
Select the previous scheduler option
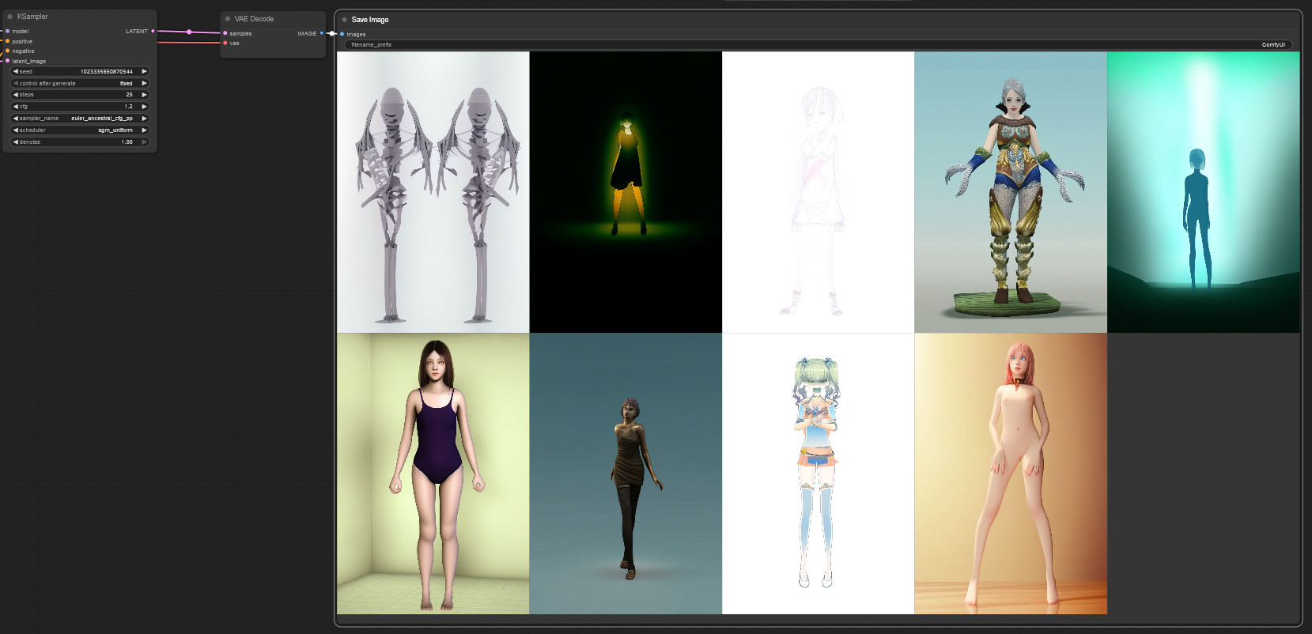[15, 130]
